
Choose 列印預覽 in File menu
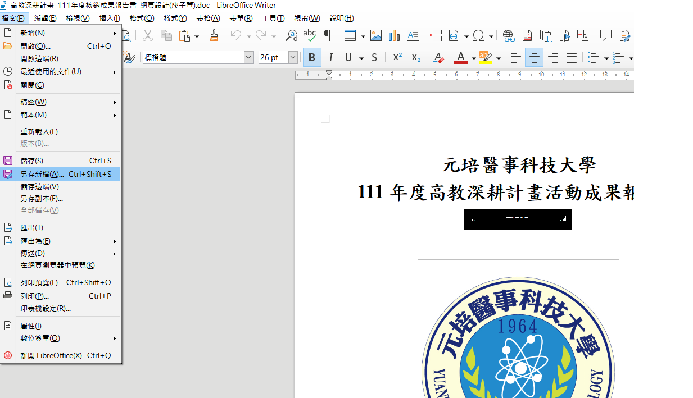(61, 282)
